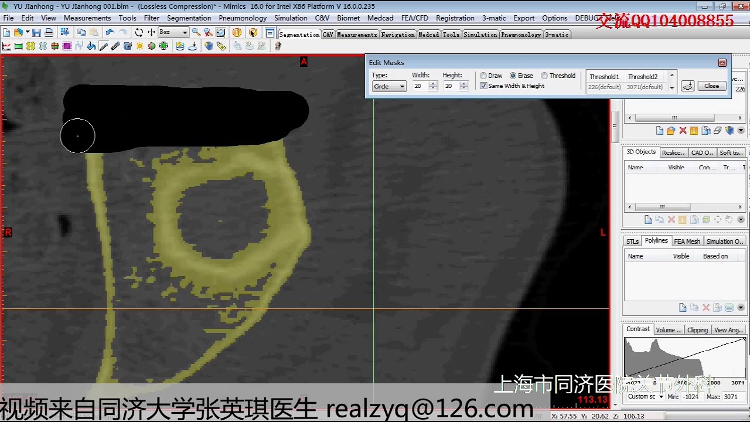Viewport: 750px width, 422px height.
Task: Click the Save project floppy icon
Action: (36, 32)
